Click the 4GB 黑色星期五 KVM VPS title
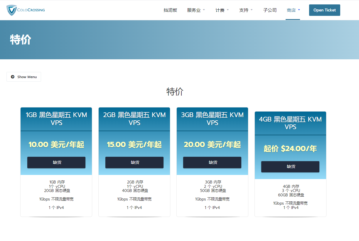 (290, 123)
